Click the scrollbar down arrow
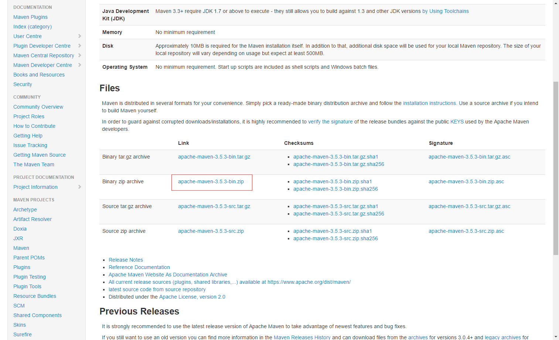Image resolution: width=559 pixels, height=340 pixels. point(556,337)
